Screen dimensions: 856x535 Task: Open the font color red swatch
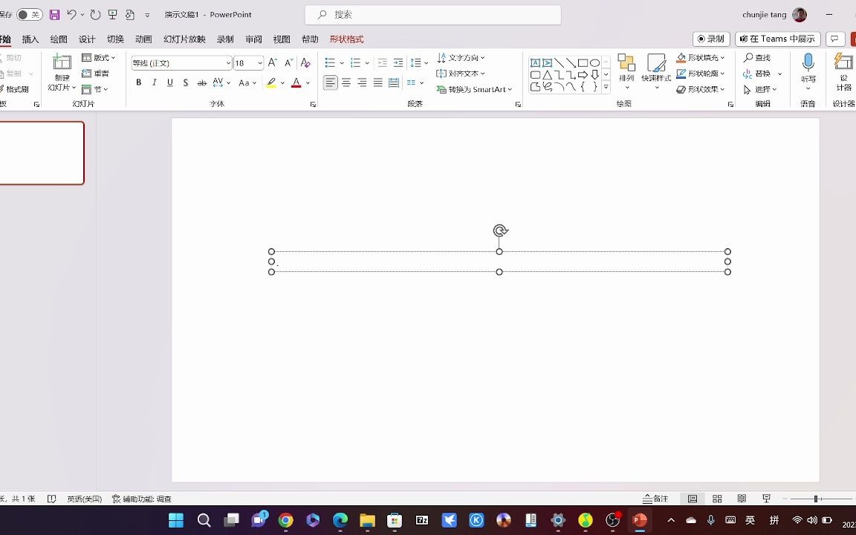(x=296, y=82)
